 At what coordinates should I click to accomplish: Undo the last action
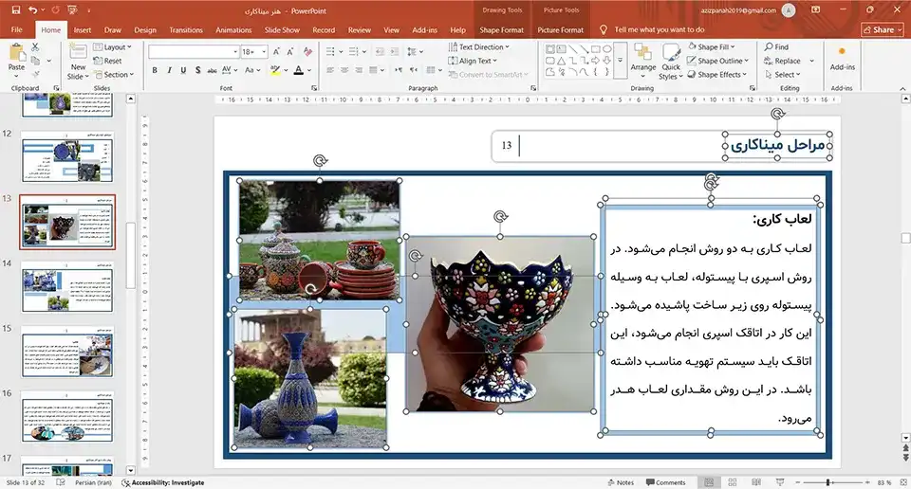tap(33, 9)
